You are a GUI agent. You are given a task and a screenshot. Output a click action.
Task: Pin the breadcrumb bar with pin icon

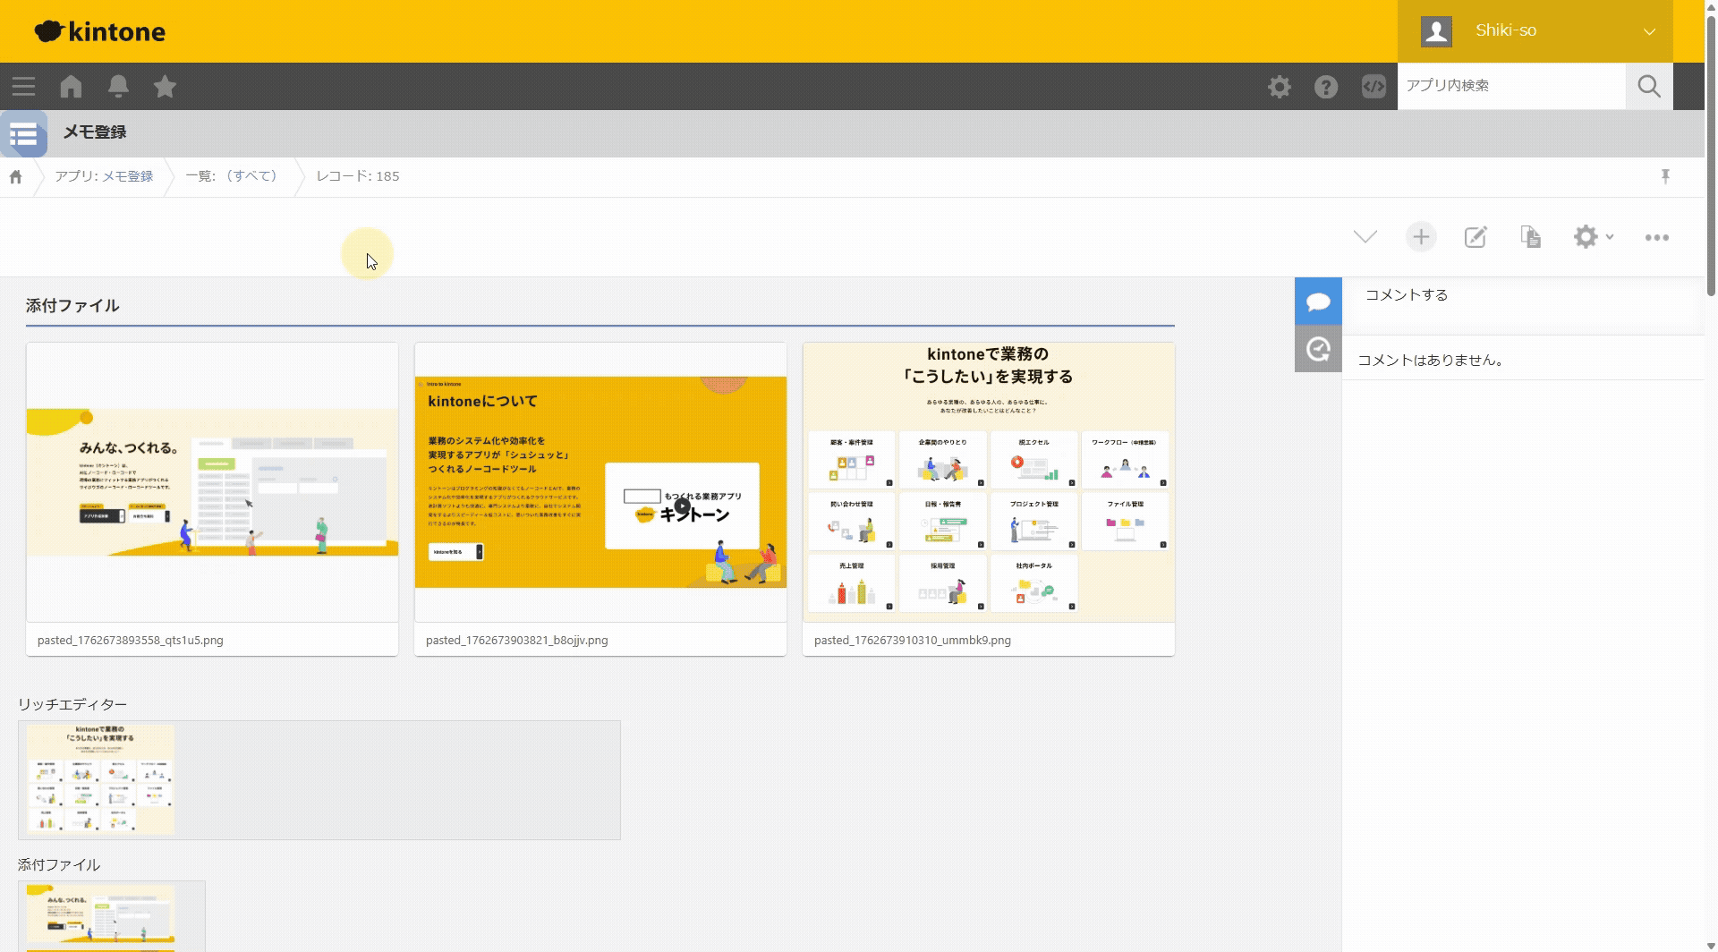pyautogui.click(x=1665, y=176)
